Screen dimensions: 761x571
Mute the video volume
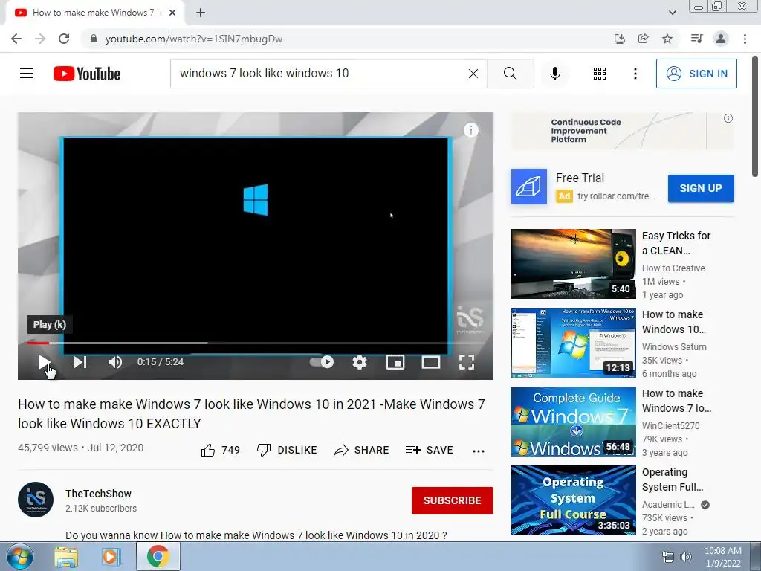115,362
